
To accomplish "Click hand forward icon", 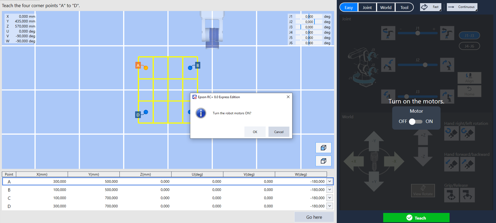I will coord(451,164).
